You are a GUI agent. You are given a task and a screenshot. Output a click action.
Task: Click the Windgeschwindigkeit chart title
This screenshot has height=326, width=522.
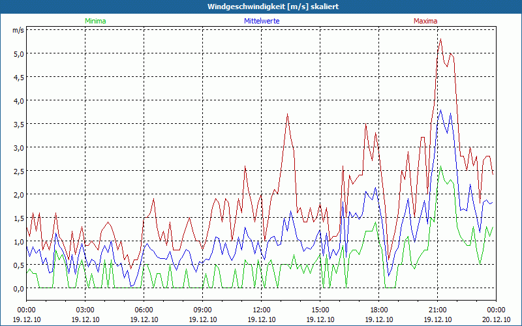tap(273, 7)
